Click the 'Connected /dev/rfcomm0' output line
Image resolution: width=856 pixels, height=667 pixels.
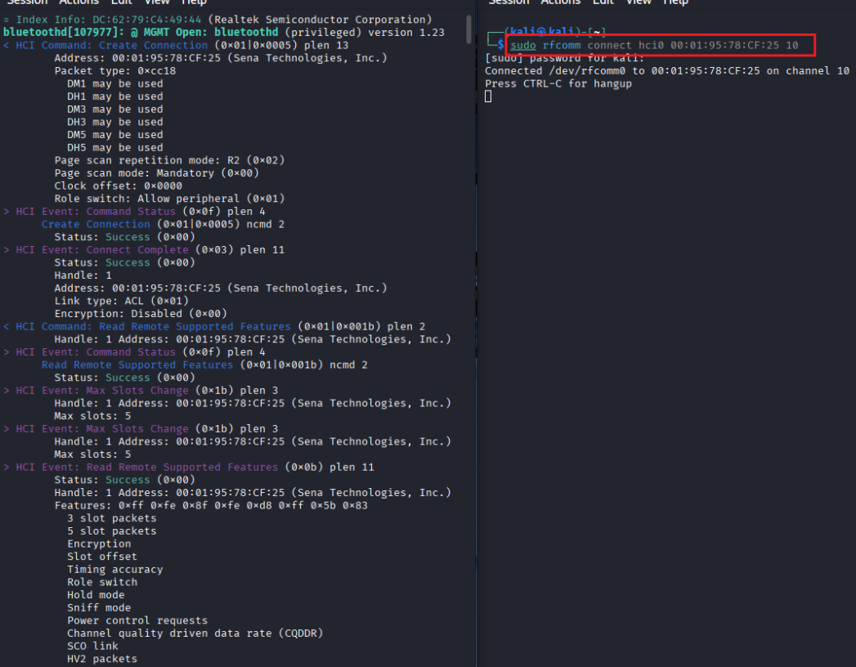[666, 71]
